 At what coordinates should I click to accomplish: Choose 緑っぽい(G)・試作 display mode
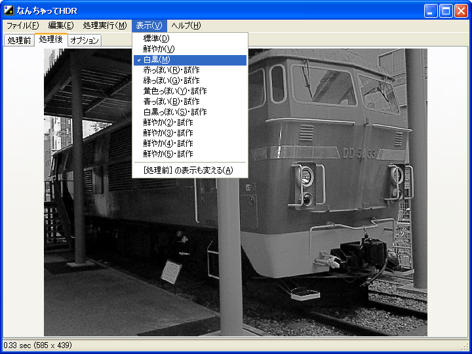click(x=190, y=81)
